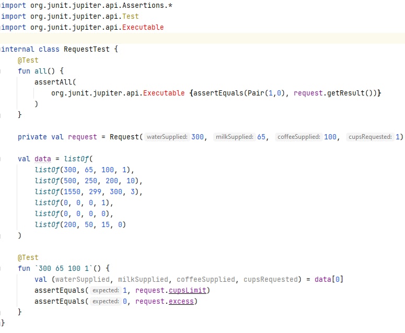Viewport: 405px width, 333px height.
Task: Click the 'private' keyword
Action: [32, 137]
